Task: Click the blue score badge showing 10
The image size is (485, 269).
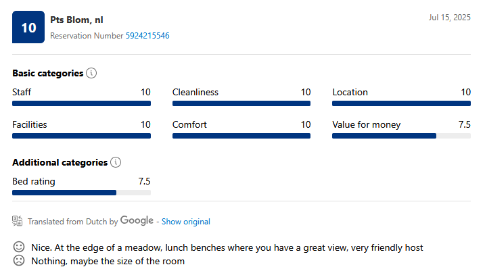Action: click(28, 27)
